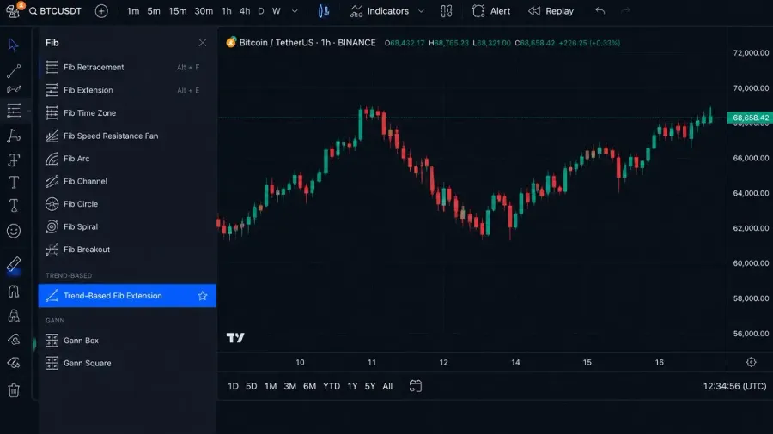Expand the timeframe dropdown arrow
The width and height of the screenshot is (773, 434).
(295, 11)
